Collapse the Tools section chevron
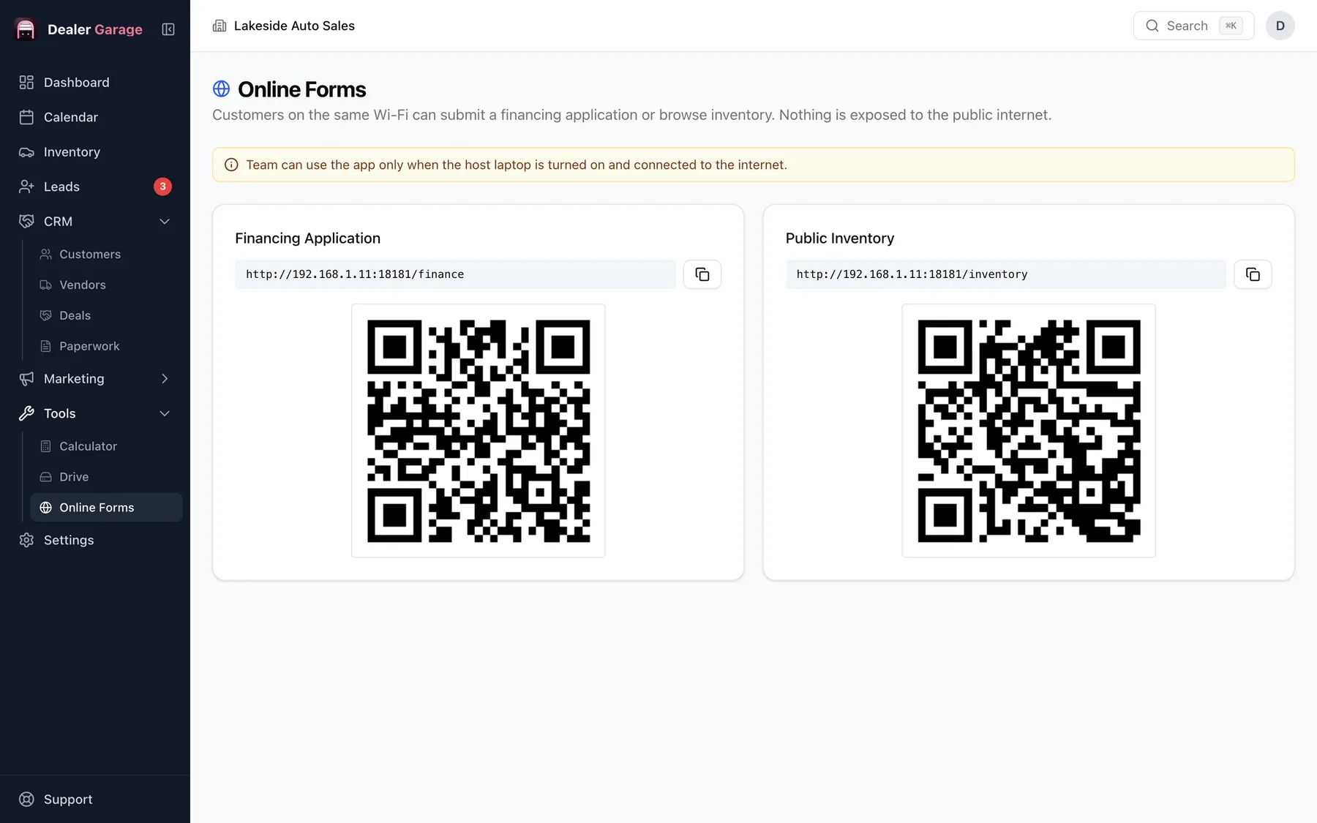This screenshot has height=823, width=1317. pos(165,413)
